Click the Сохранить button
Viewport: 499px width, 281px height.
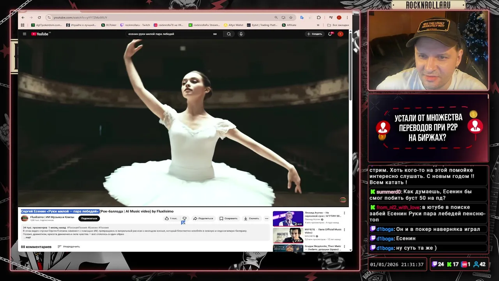tap(228, 219)
